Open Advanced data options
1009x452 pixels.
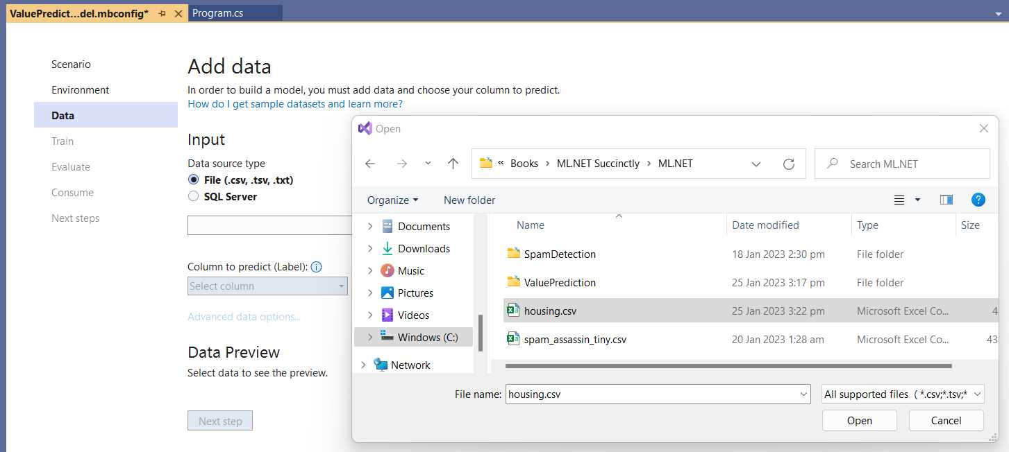click(x=244, y=316)
